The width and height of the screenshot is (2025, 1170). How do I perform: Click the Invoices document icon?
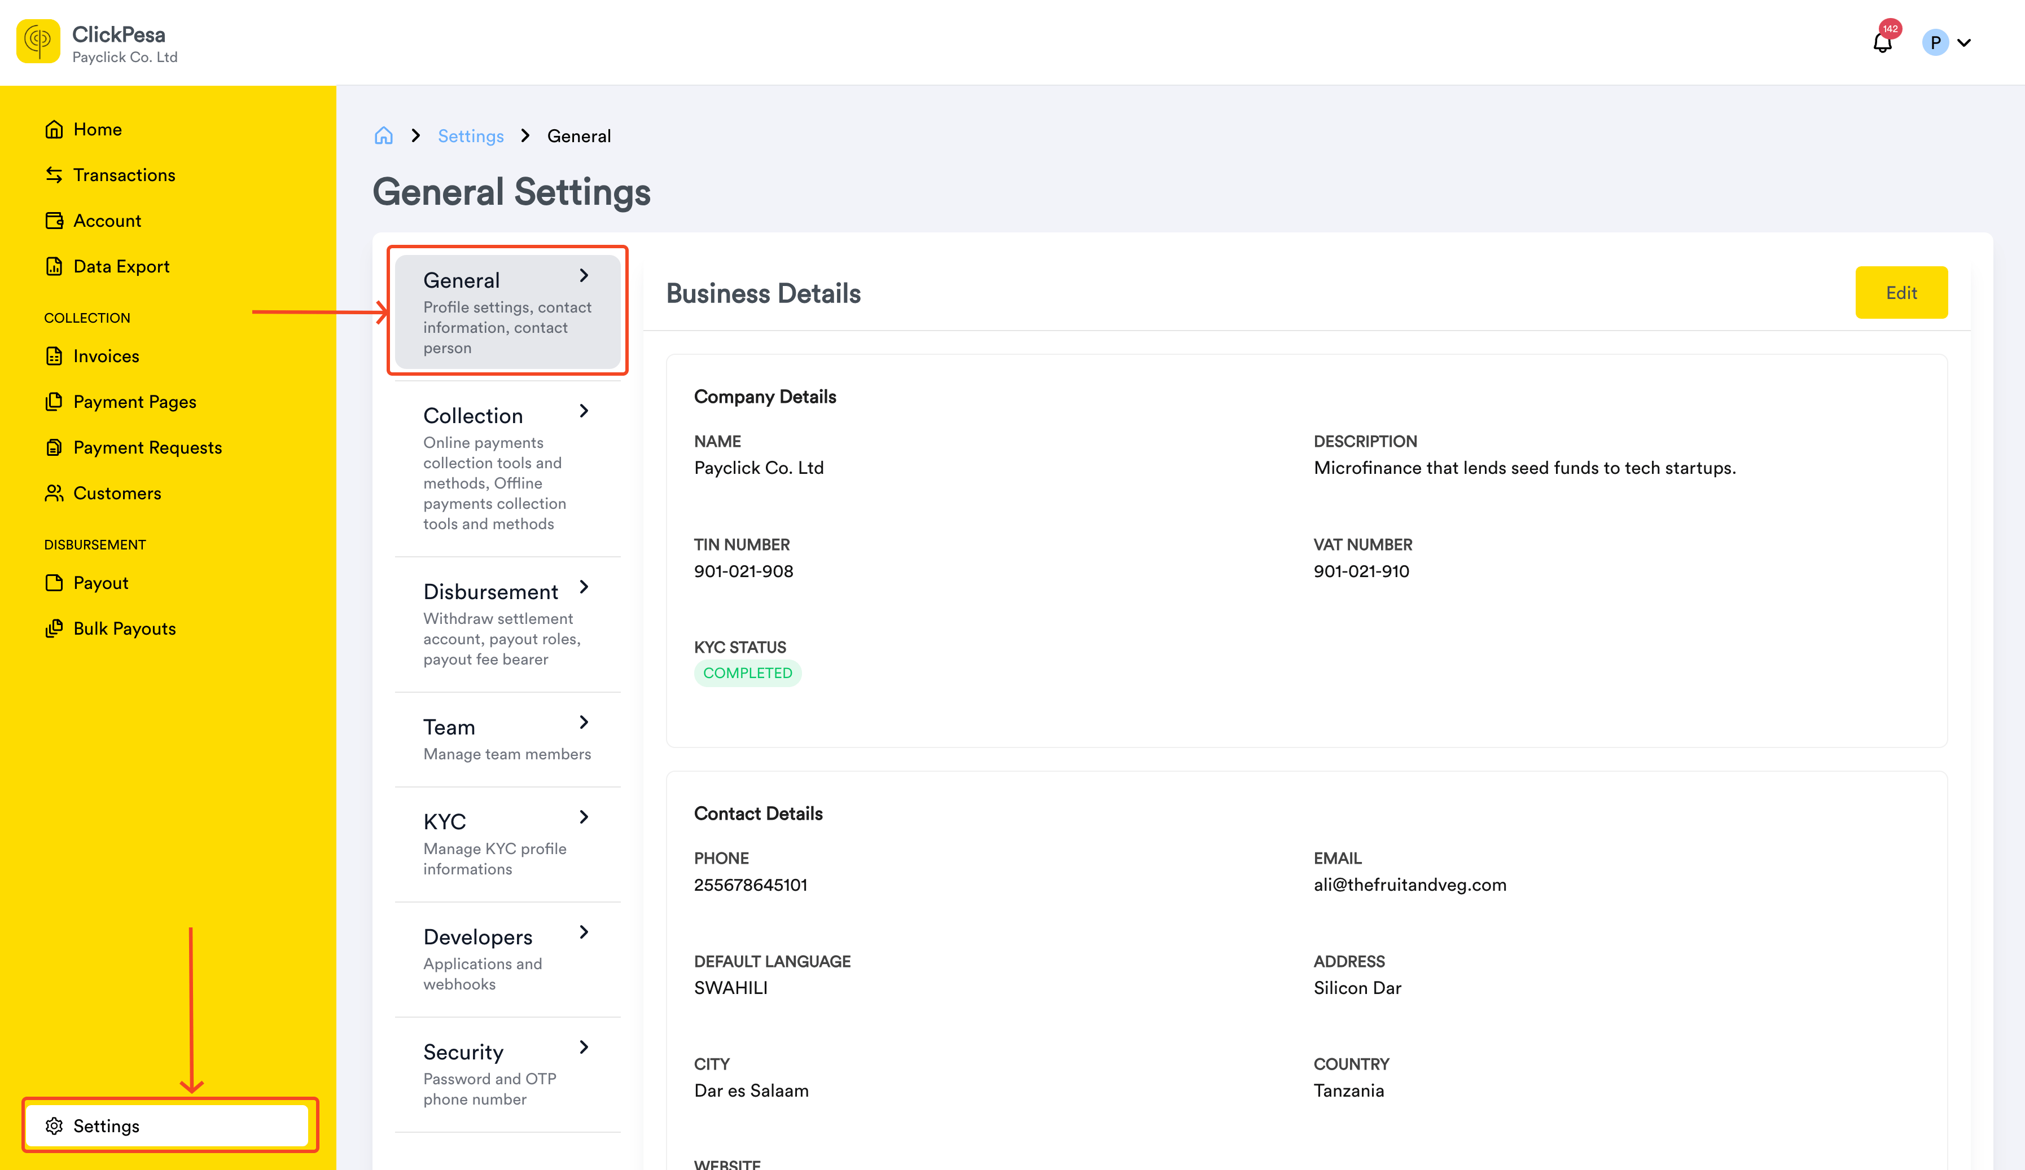[x=54, y=357]
